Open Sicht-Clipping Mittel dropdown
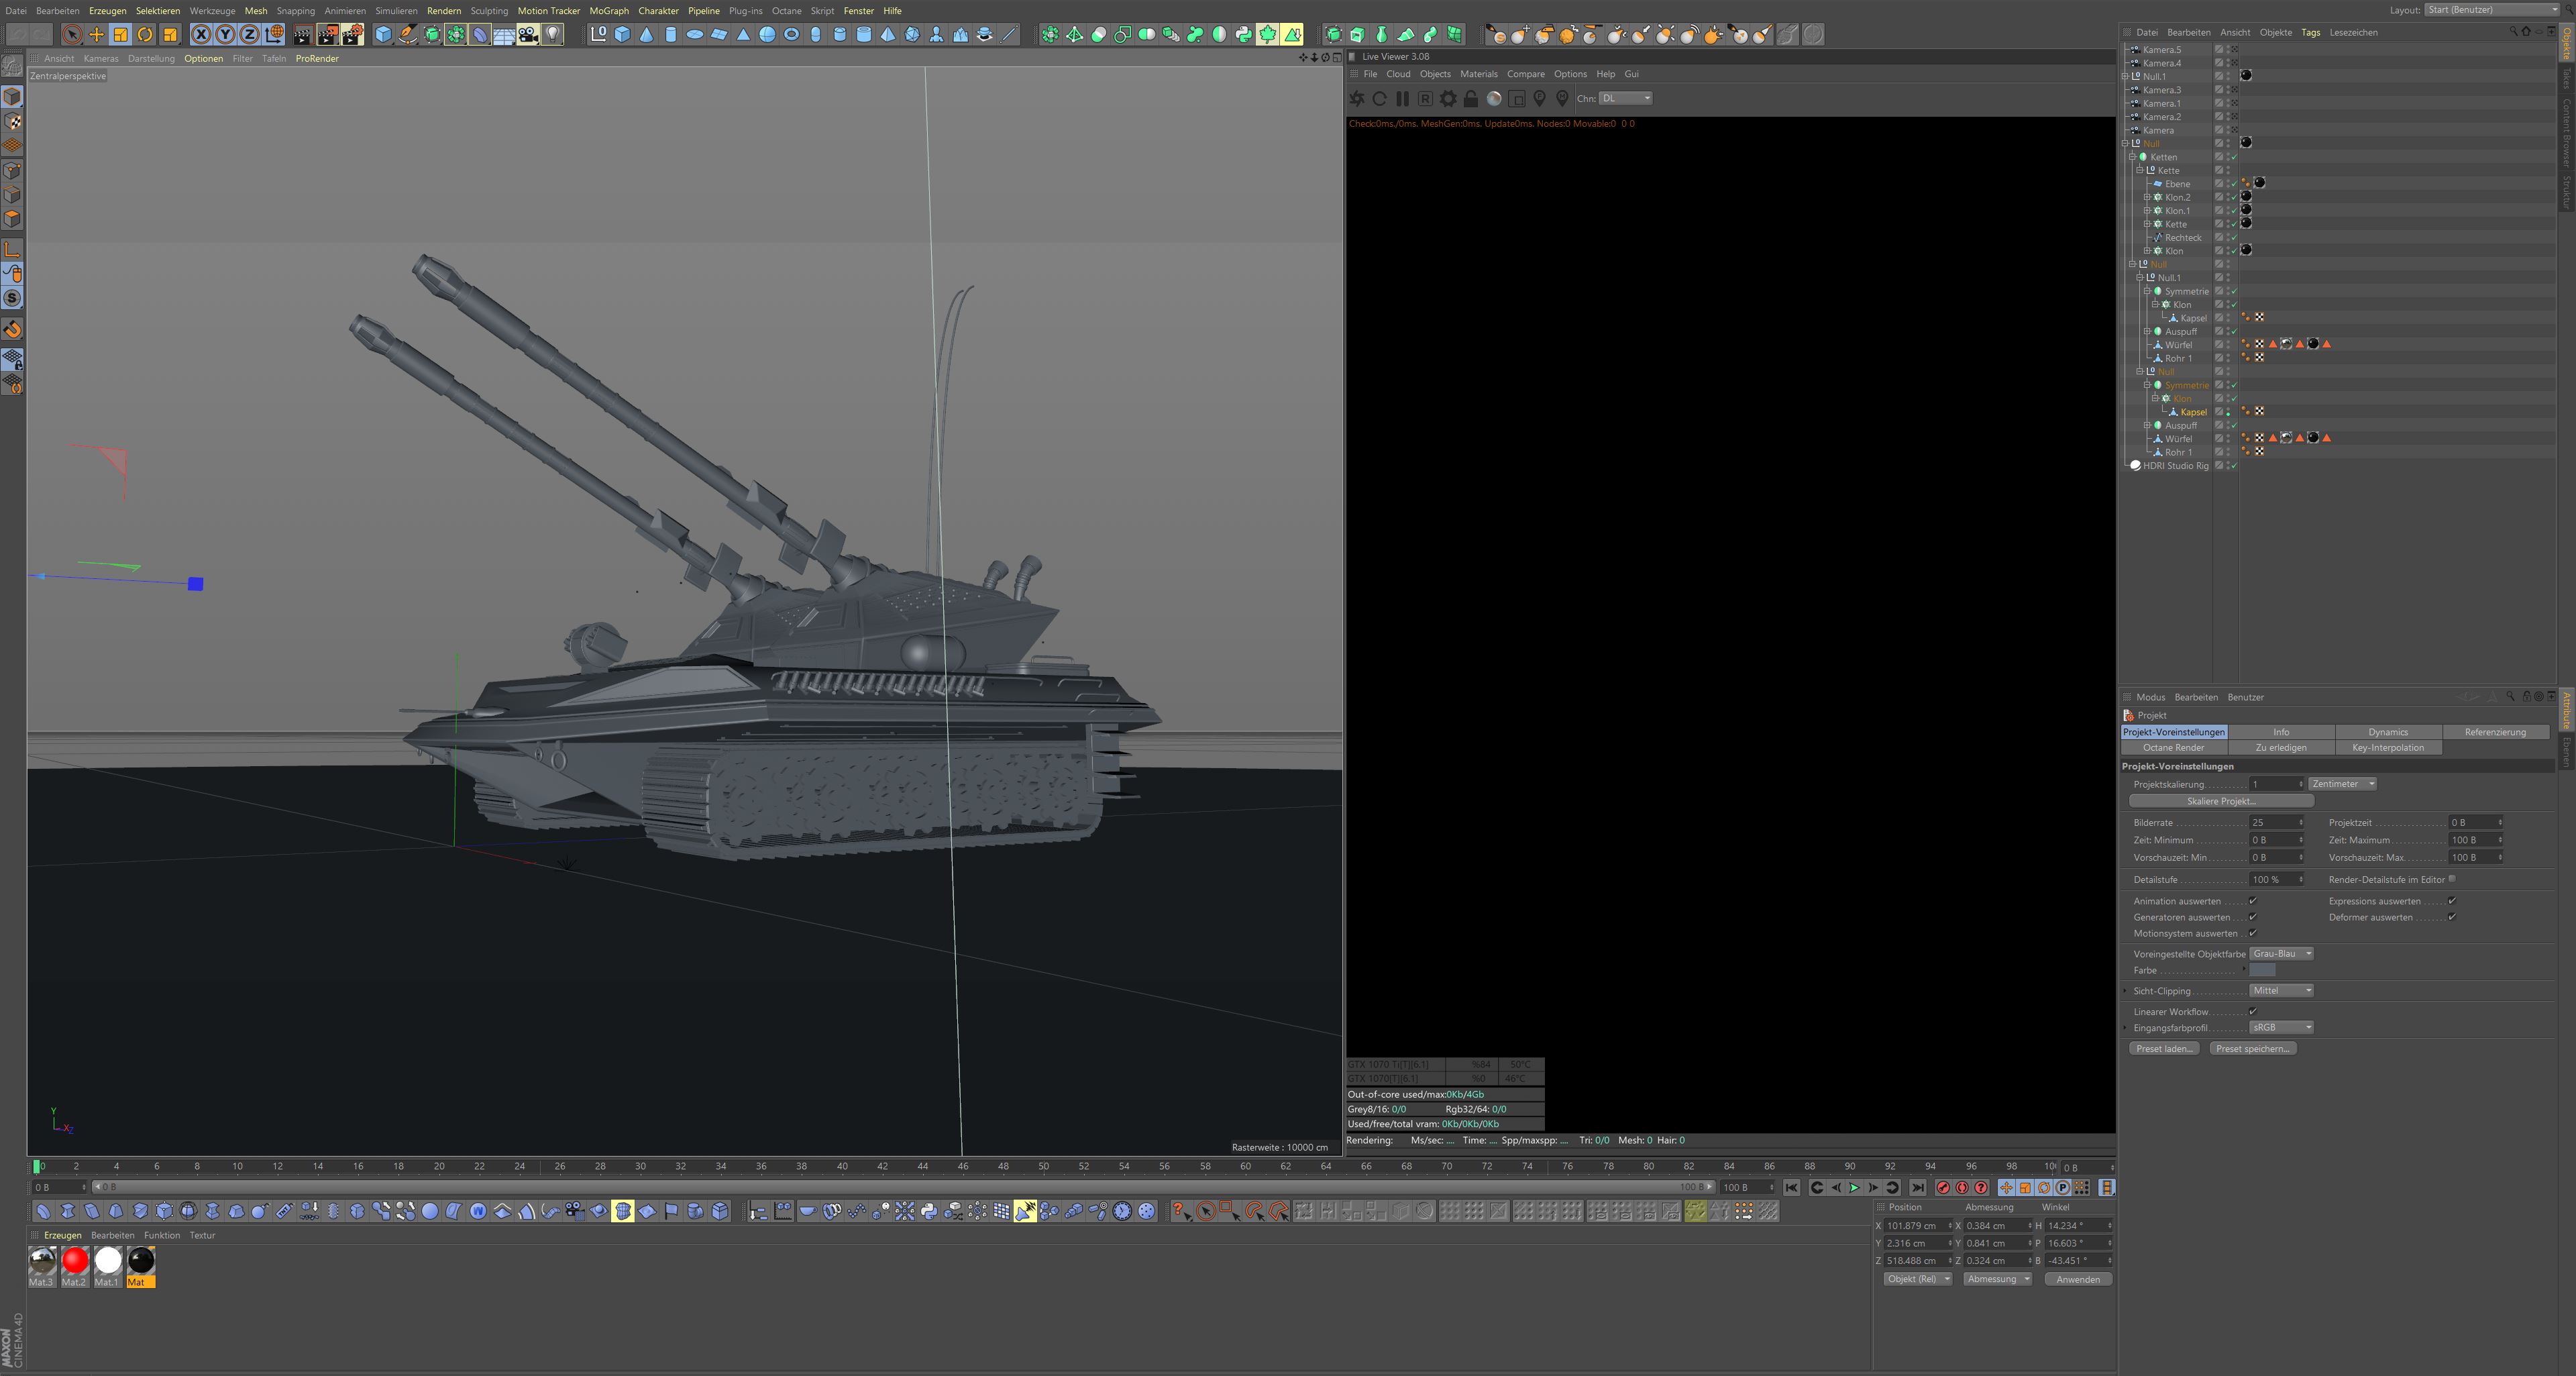This screenshot has height=1376, width=2576. (2281, 991)
